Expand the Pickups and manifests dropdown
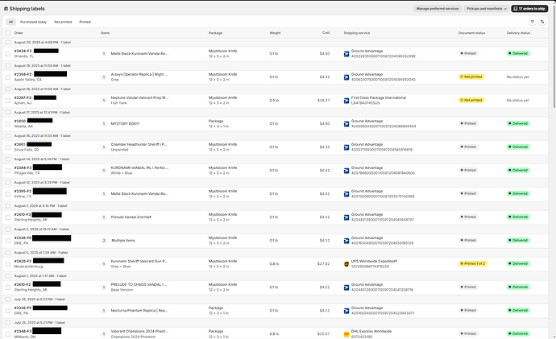Image resolution: width=556 pixels, height=339 pixels. coord(485,8)
